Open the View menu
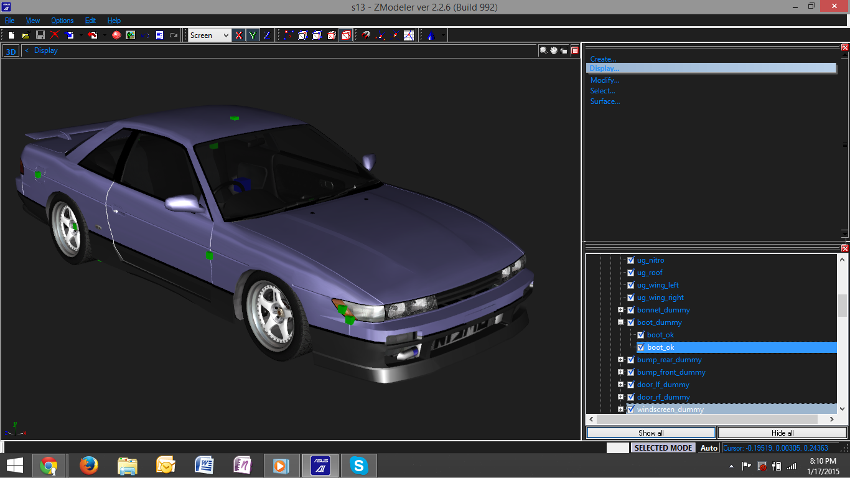 [33, 21]
